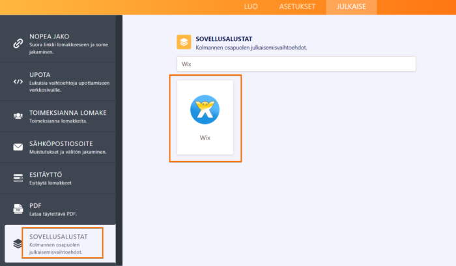This screenshot has width=456, height=266.
Task: Open the ASETUKSET tab
Action: tap(297, 7)
